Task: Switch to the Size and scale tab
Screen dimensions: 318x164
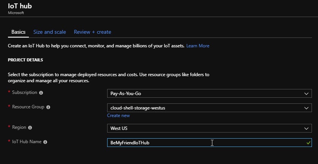Action: (x=49, y=32)
